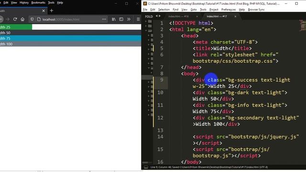Switch to index.html #16 tab
Viewport: 306px width, 172px height.
178,16
